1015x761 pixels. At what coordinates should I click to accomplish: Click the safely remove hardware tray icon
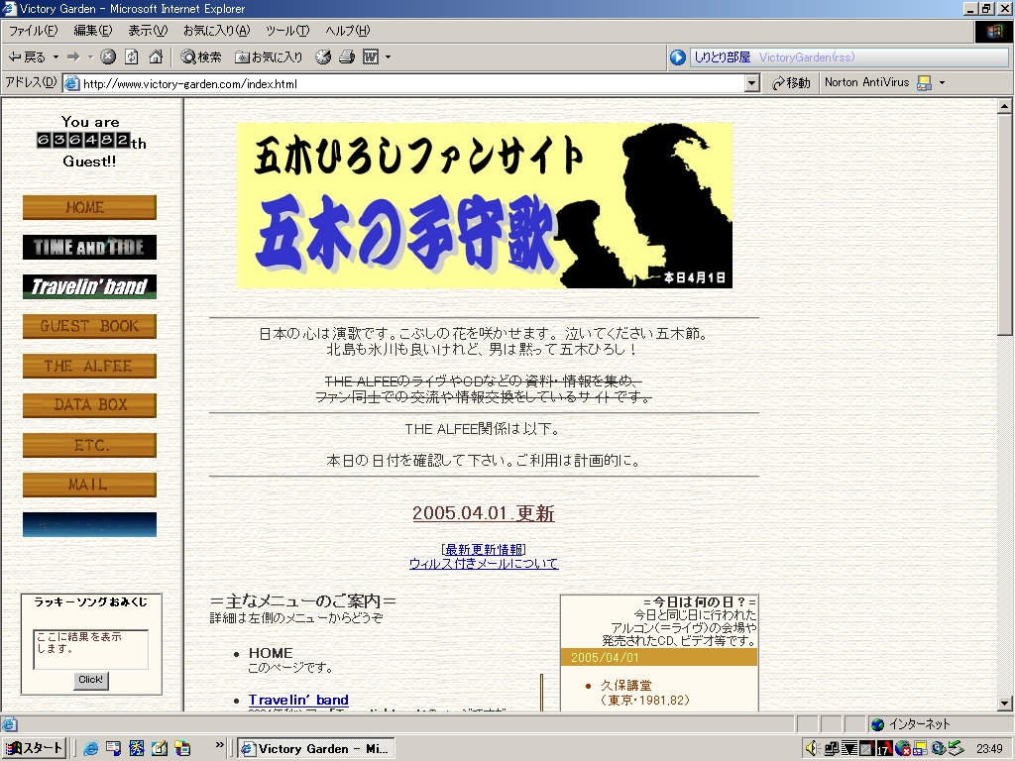(957, 749)
